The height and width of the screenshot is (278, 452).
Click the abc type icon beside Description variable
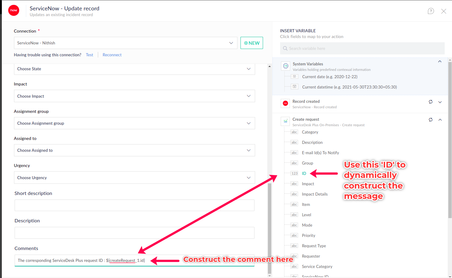coord(294,142)
